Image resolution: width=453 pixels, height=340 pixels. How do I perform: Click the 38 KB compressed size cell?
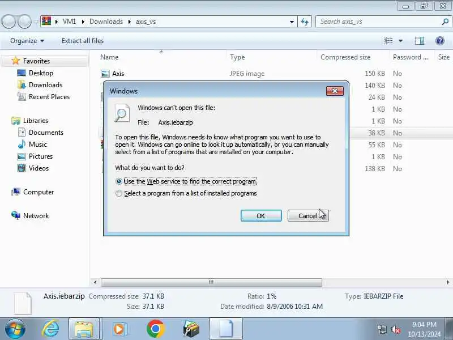[377, 133]
